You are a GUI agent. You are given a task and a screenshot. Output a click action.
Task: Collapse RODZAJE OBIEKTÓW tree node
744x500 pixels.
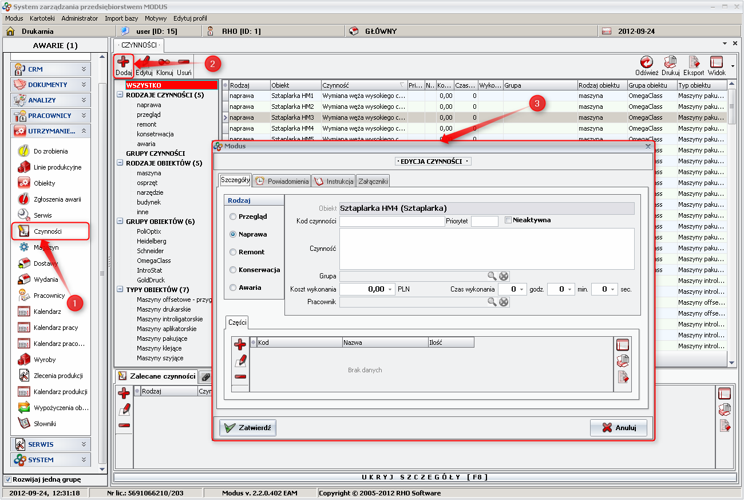pos(120,163)
